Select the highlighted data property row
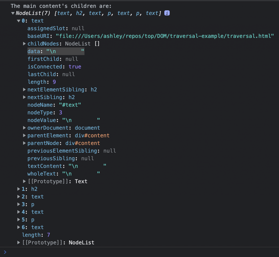 56,51
